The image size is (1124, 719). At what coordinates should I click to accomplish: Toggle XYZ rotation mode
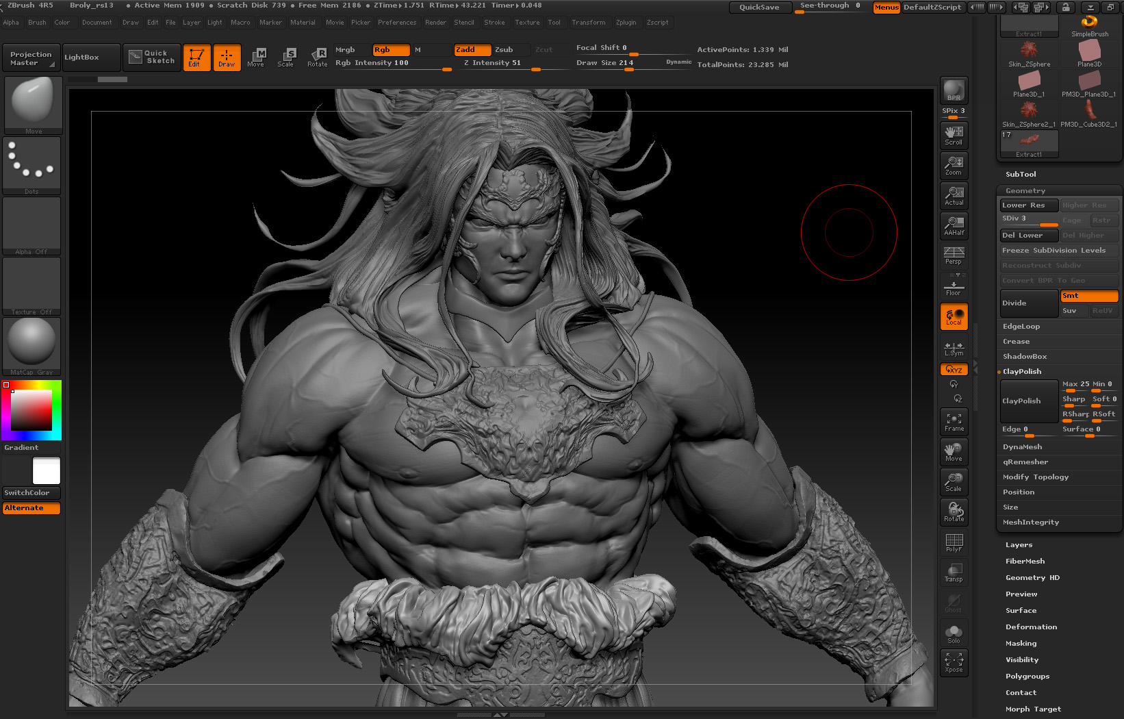click(x=954, y=369)
